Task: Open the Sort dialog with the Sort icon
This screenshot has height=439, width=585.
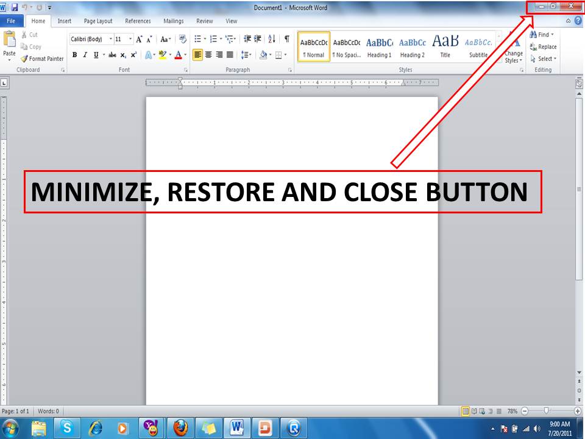Action: point(271,38)
